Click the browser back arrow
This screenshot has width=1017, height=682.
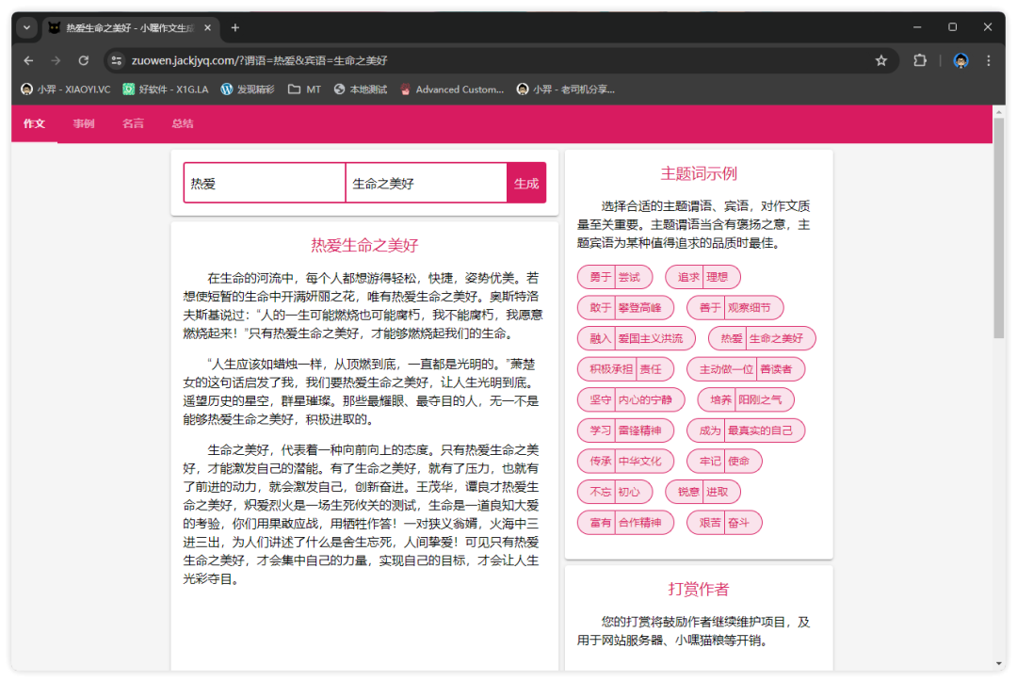(28, 60)
